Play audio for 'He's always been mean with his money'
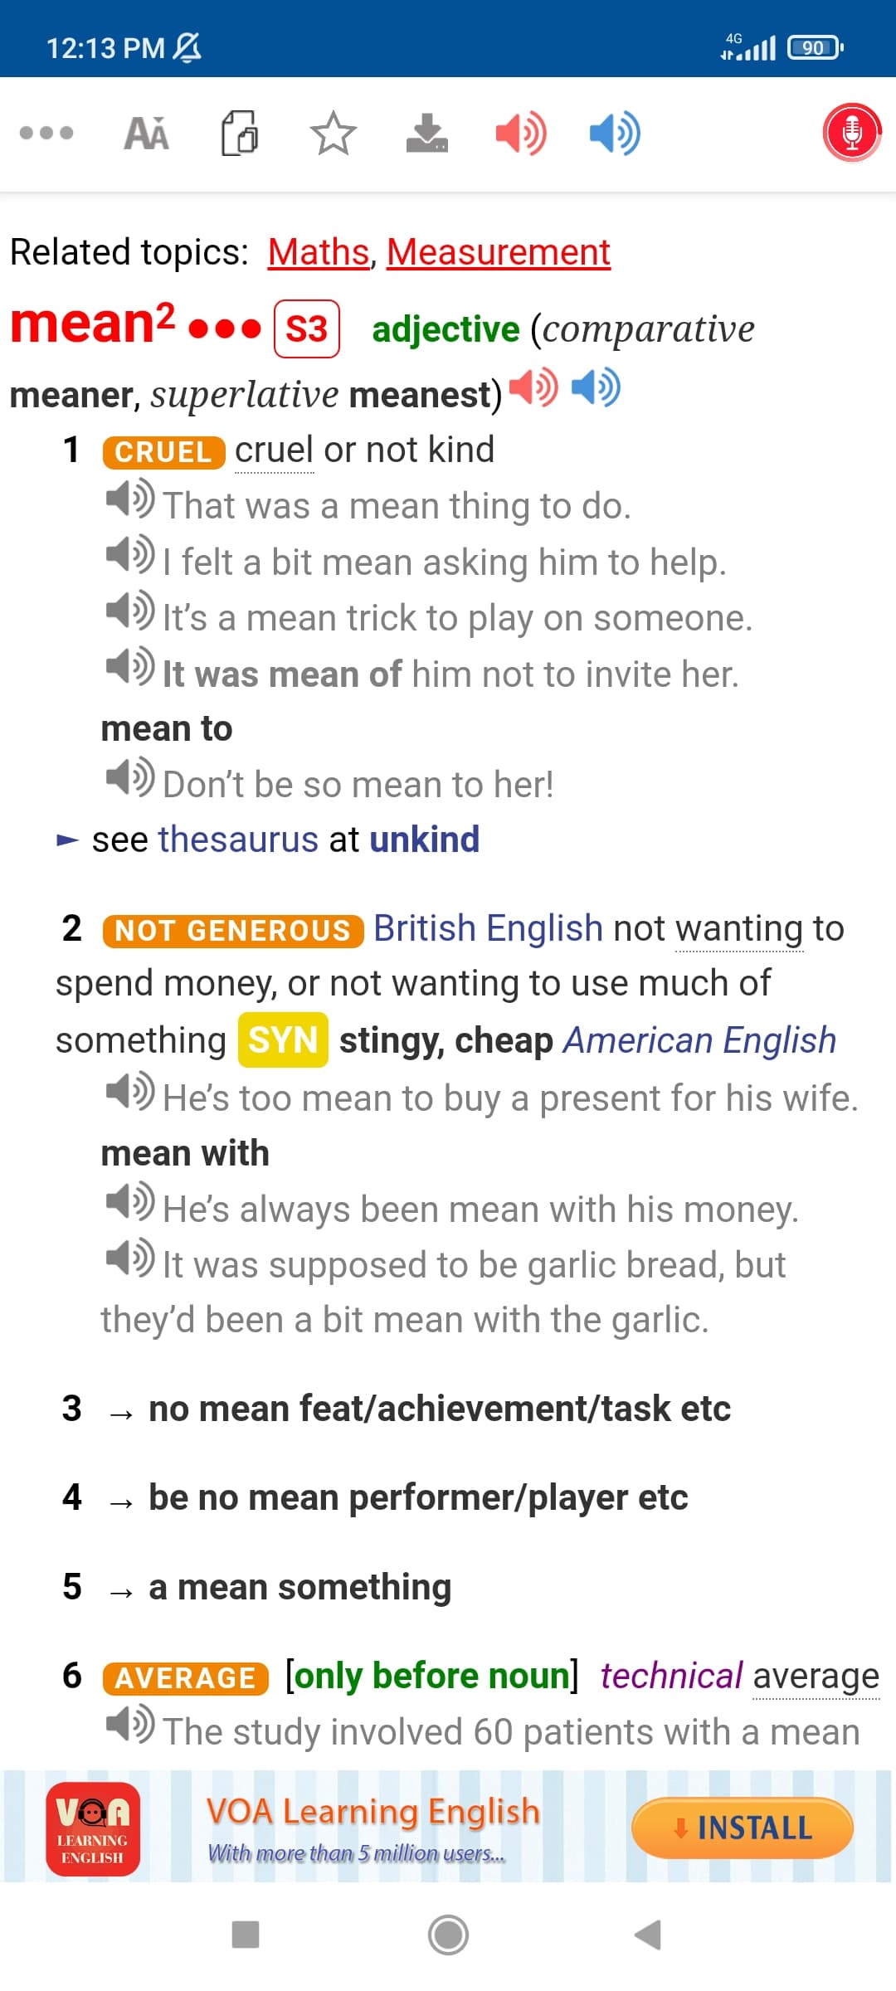The width and height of the screenshot is (896, 1991). [130, 1202]
